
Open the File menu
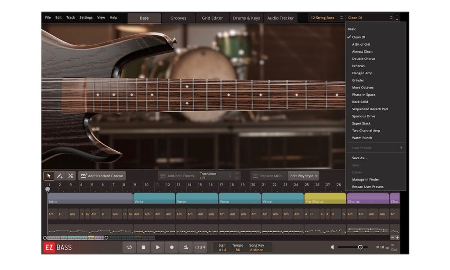pos(48,18)
